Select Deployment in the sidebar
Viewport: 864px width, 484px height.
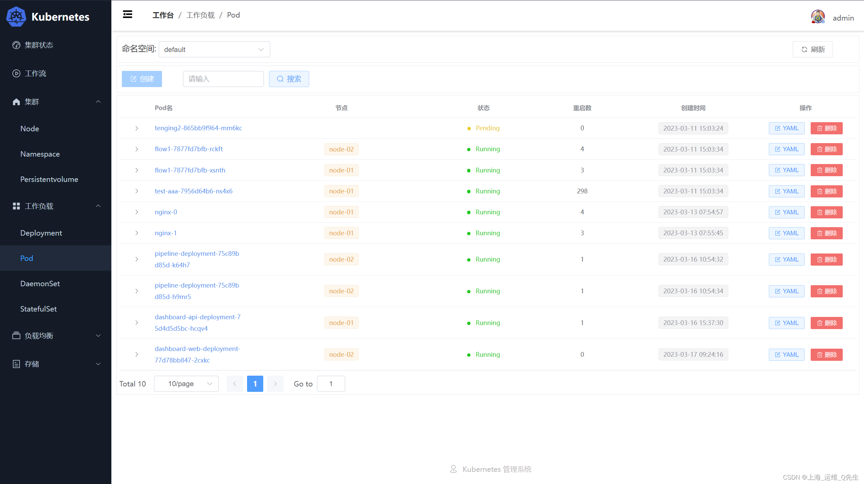point(41,233)
